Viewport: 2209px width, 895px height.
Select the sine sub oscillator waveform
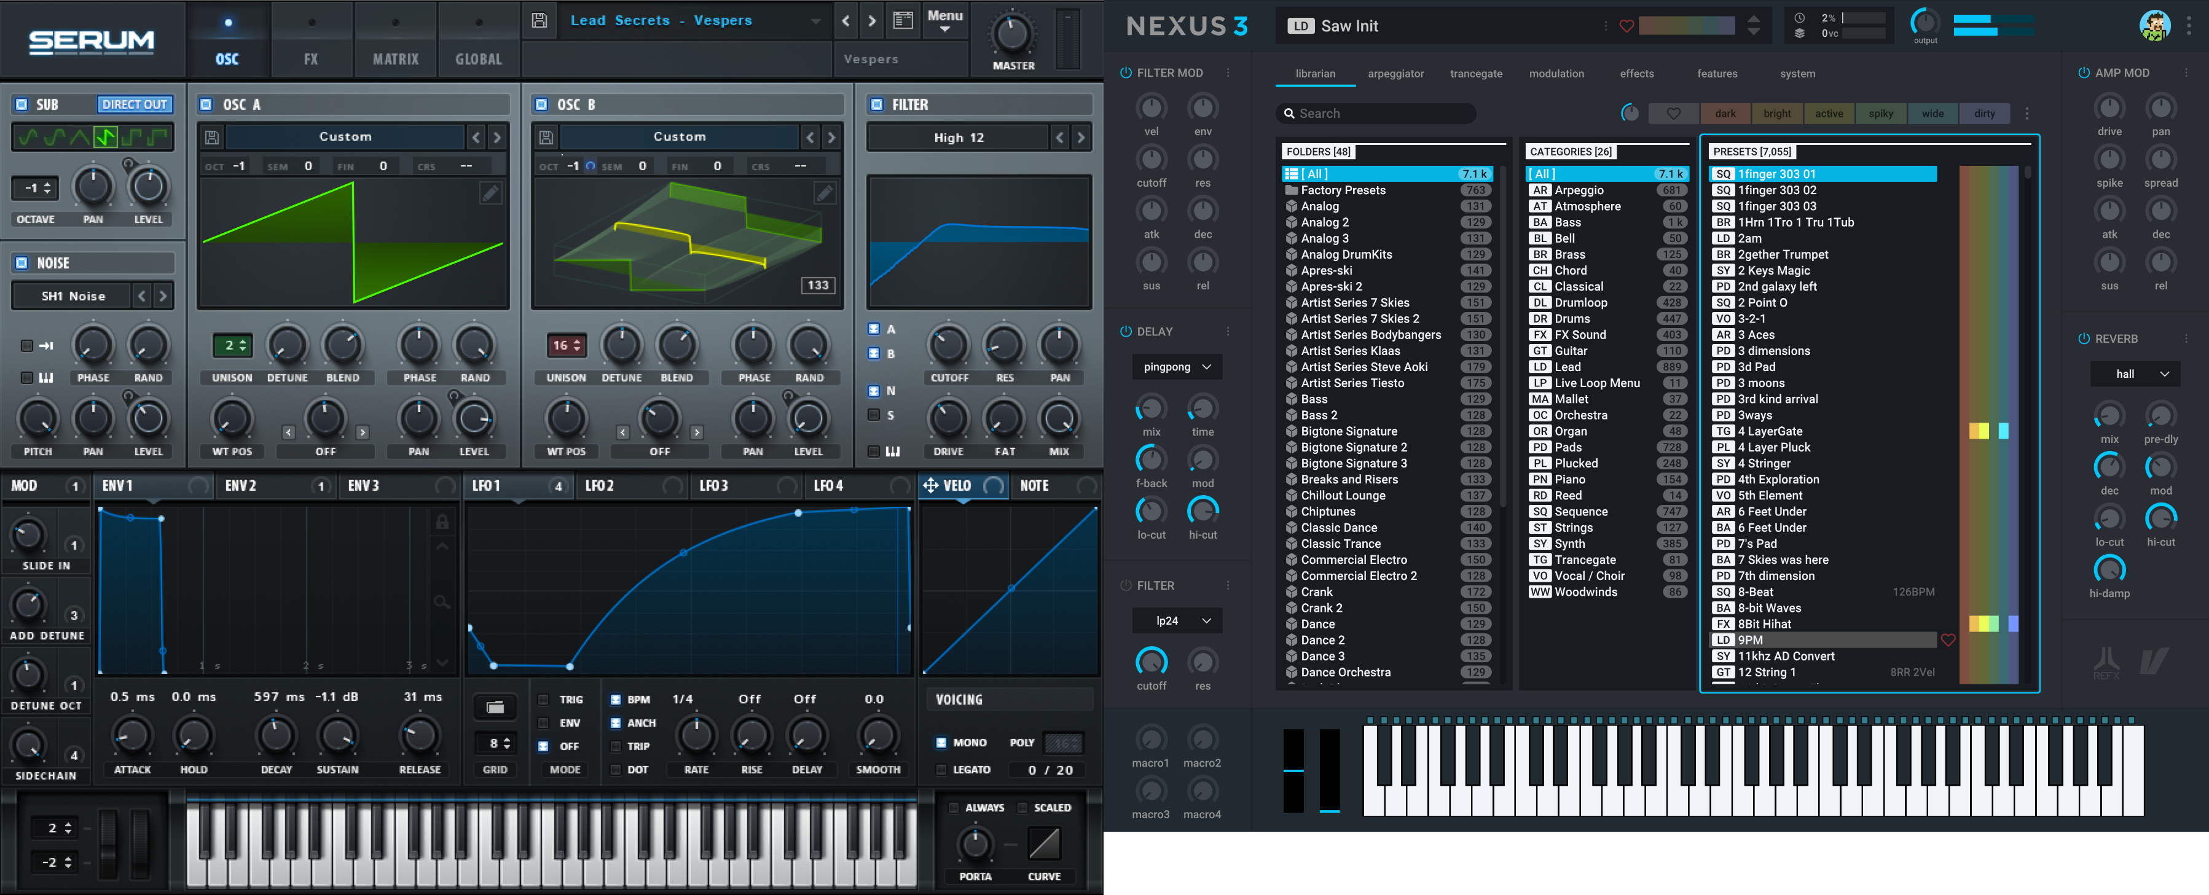(29, 136)
